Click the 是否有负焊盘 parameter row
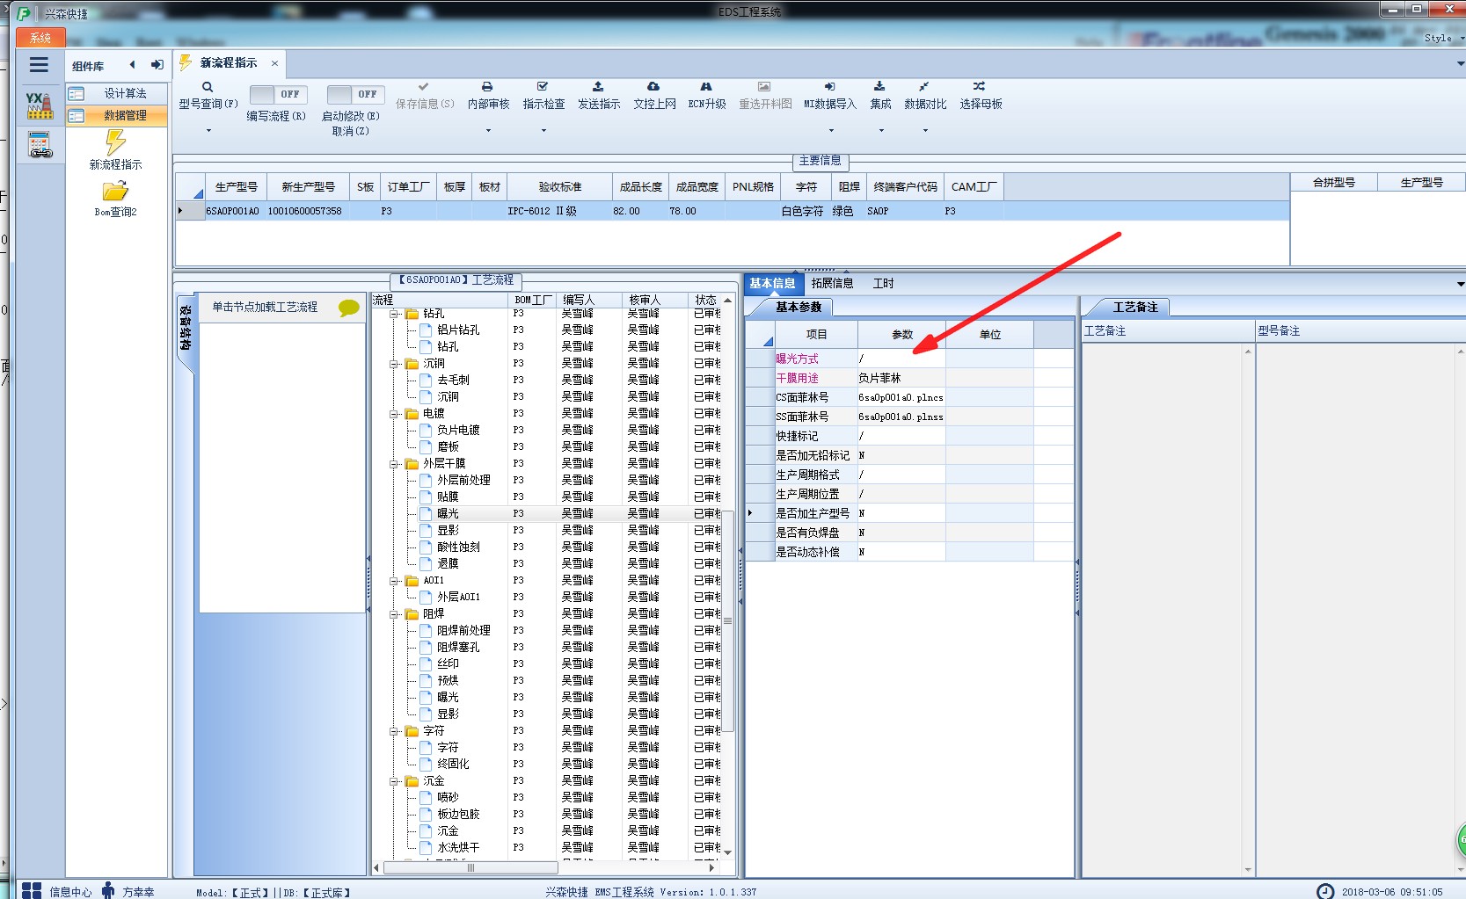The width and height of the screenshot is (1466, 899). click(909, 533)
